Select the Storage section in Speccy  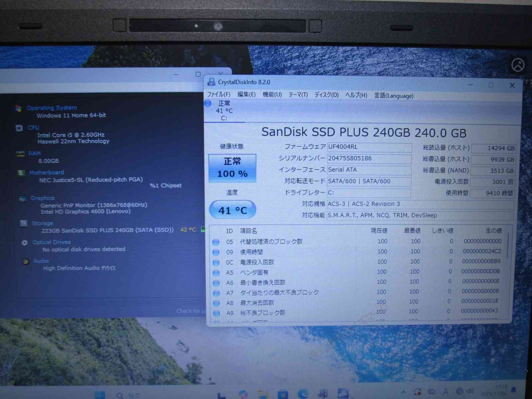pos(43,223)
